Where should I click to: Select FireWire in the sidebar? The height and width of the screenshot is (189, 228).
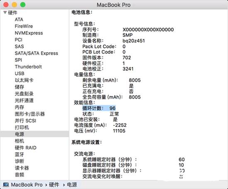(24, 26)
